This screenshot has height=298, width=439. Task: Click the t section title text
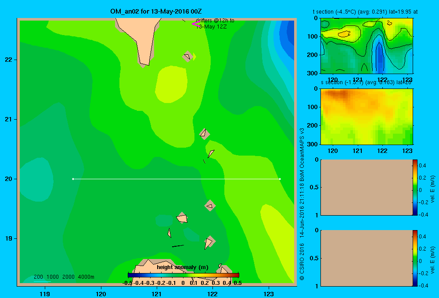point(365,12)
